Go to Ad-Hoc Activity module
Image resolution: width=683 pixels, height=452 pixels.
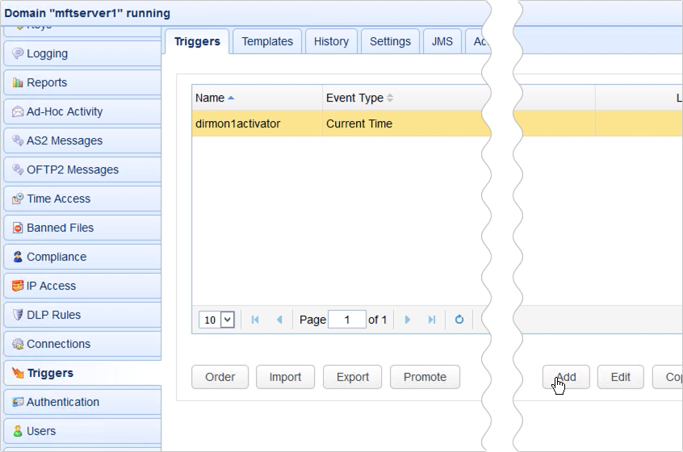[x=65, y=112]
